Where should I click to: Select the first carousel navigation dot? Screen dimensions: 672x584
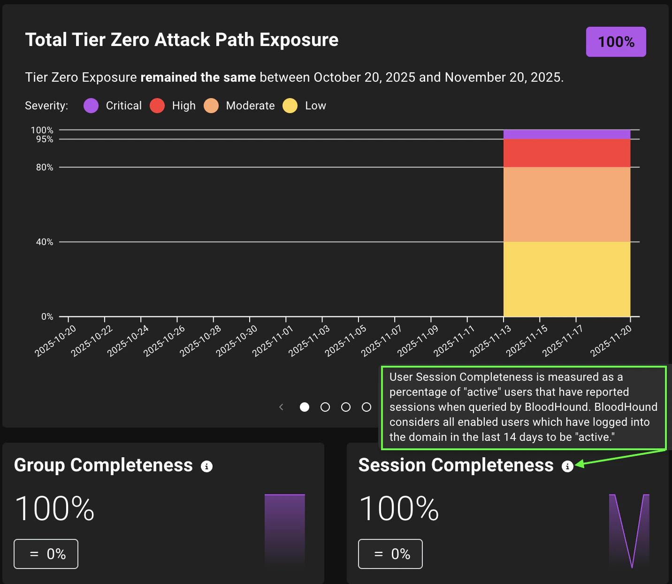point(305,407)
